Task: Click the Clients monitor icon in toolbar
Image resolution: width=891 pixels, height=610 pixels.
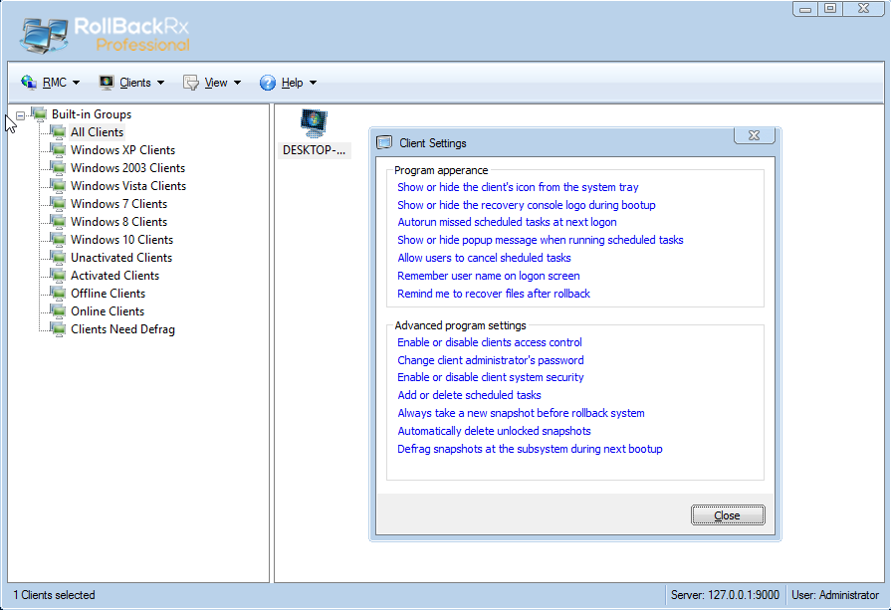Action: tap(107, 83)
